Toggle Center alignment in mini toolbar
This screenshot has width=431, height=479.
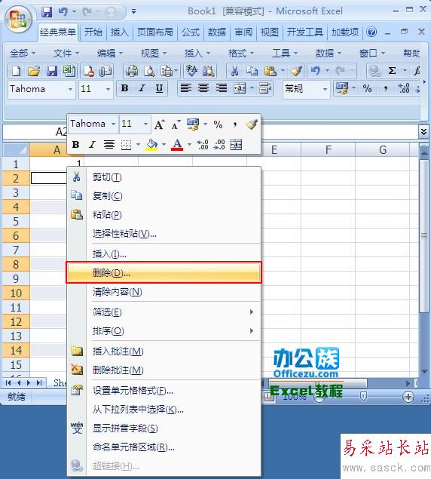(109, 145)
